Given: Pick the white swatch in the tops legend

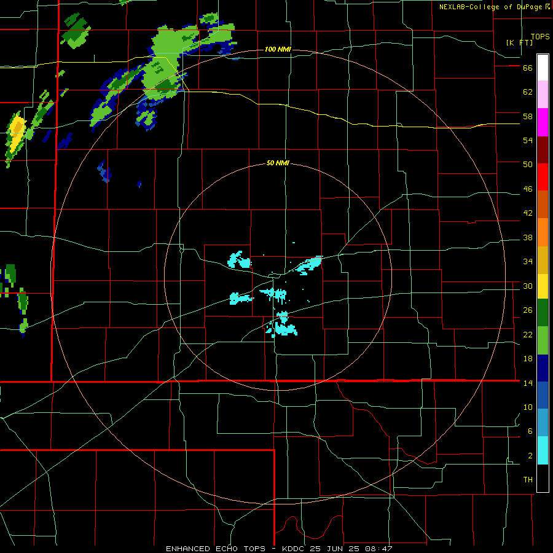Looking at the screenshot, I should [x=543, y=68].
